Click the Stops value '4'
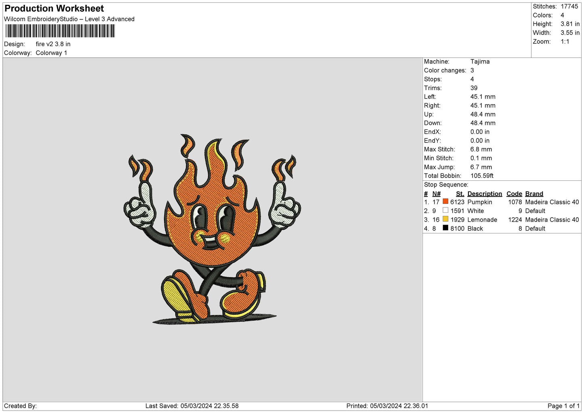584x413 pixels. pyautogui.click(x=472, y=79)
